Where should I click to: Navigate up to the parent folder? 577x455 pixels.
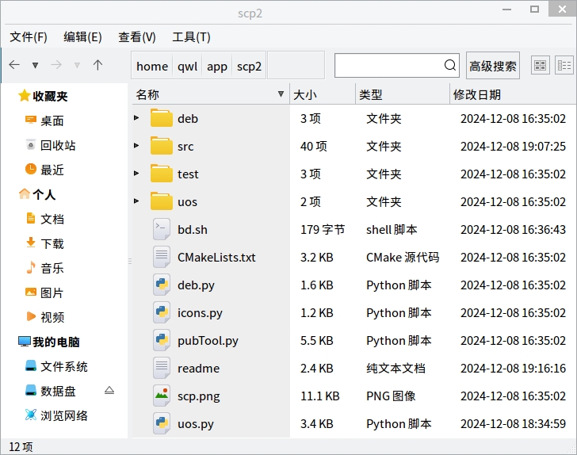tap(97, 65)
